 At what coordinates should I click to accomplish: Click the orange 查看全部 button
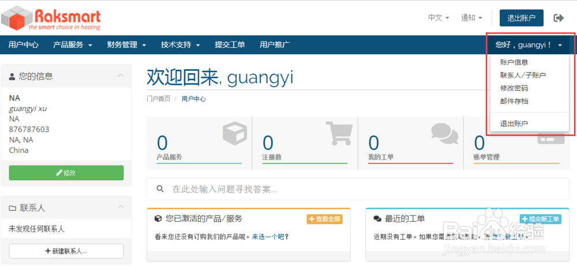(324, 219)
